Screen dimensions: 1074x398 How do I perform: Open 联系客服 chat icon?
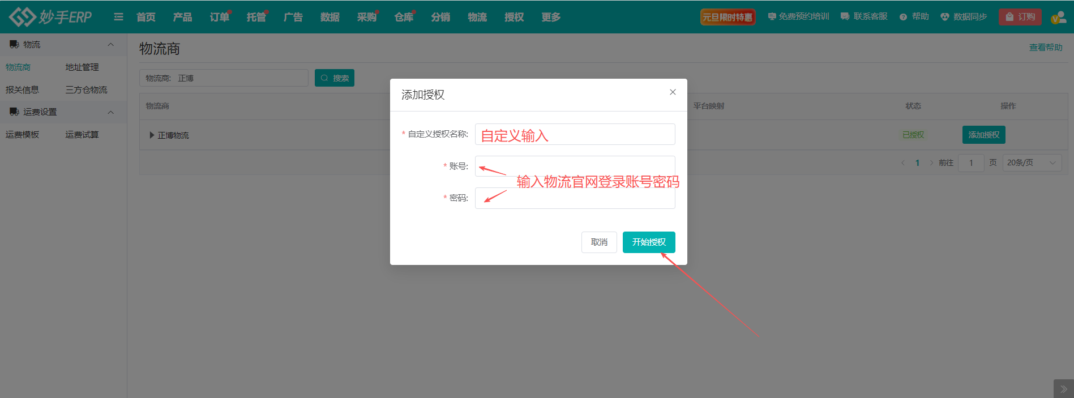[845, 17]
